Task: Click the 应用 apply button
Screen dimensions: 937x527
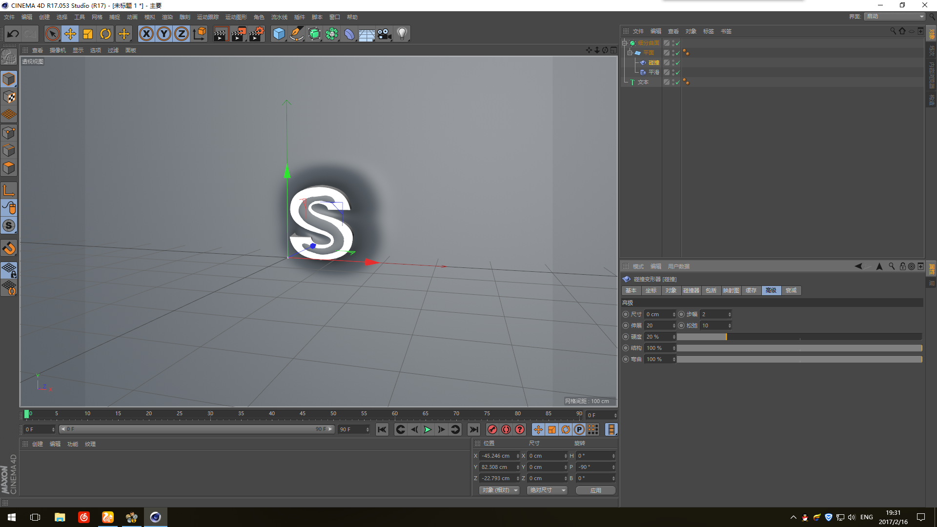Action: click(595, 490)
